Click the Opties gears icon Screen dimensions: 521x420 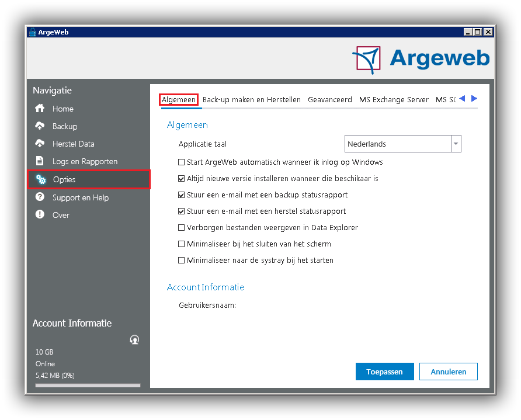click(41, 179)
